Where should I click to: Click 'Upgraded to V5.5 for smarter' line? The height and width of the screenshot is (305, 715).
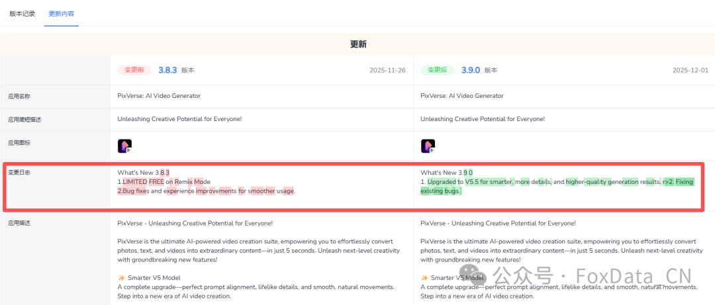pos(557,182)
